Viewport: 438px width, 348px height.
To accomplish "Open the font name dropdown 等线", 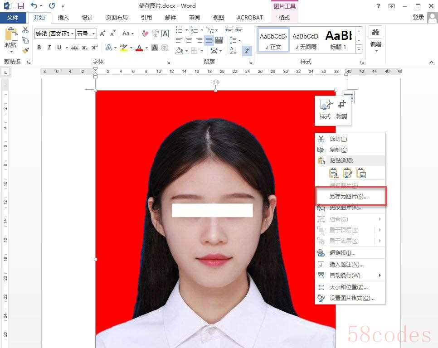I will (54, 34).
